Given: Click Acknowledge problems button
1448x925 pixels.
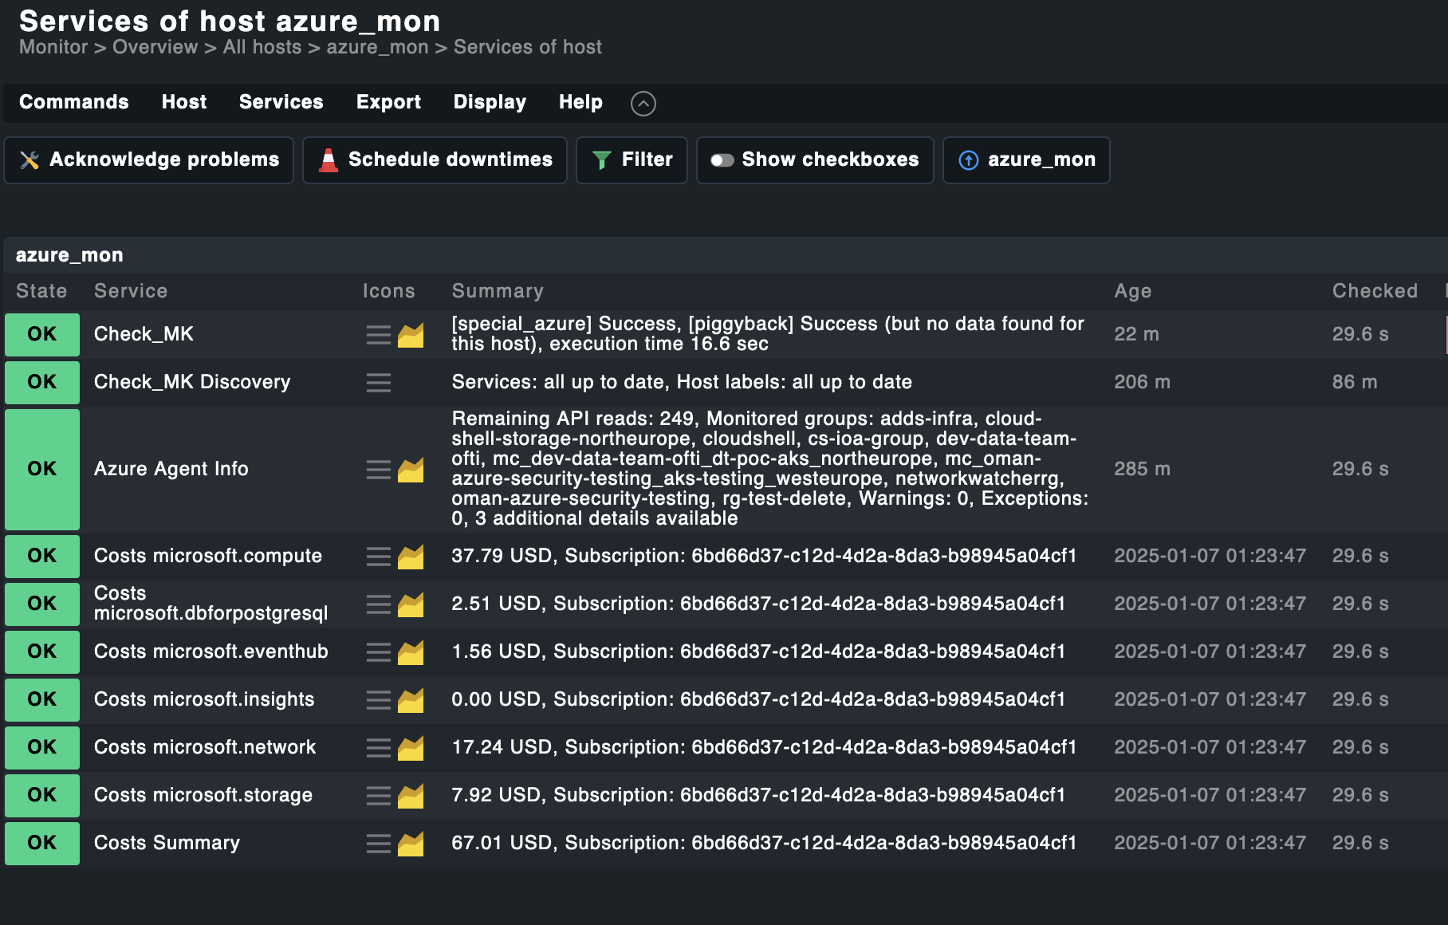Looking at the screenshot, I should click(x=149, y=160).
